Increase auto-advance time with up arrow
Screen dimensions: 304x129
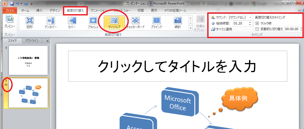pyautogui.click(x=301, y=28)
